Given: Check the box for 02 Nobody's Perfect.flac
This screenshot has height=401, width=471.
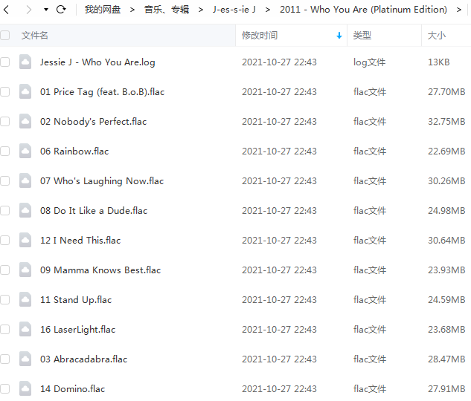Looking at the screenshot, I should point(6,122).
